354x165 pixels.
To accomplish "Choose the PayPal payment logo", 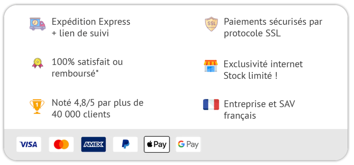I will [x=125, y=144].
